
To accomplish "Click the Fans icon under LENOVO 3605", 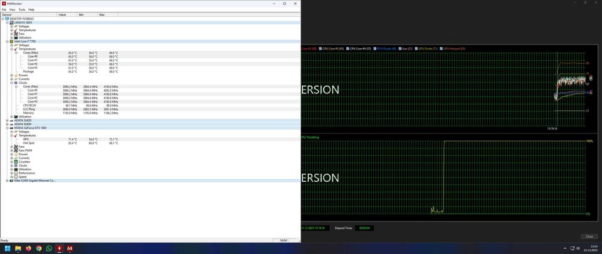I will [16, 34].
